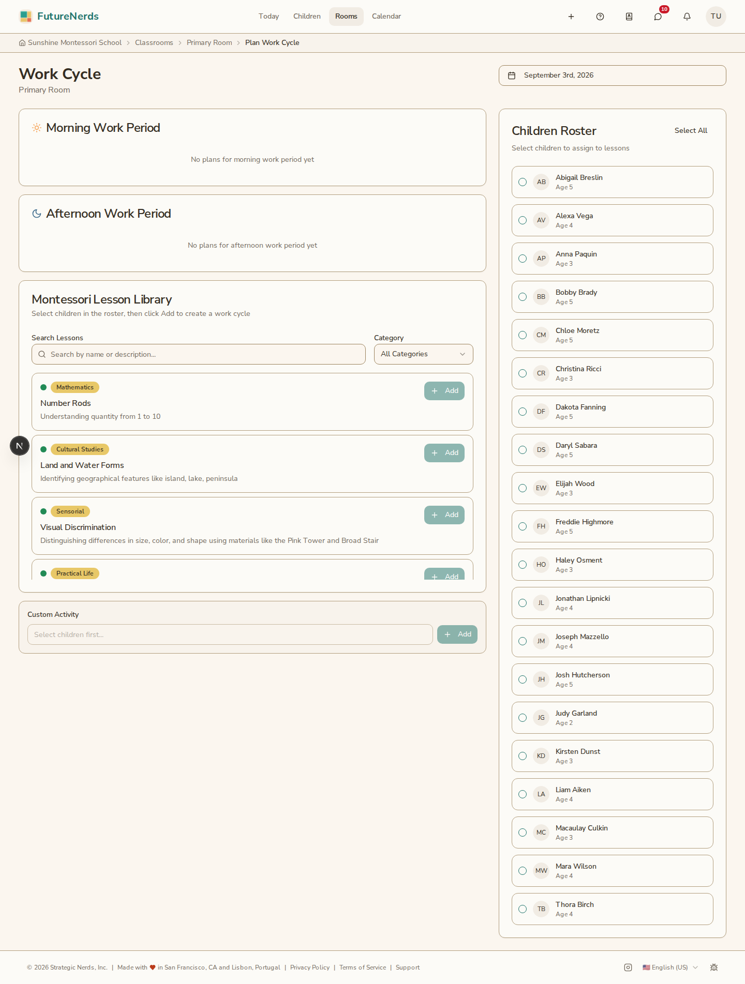The width and height of the screenshot is (745, 984).
Task: Open the Classrooms breadcrumb link
Action: coord(154,43)
